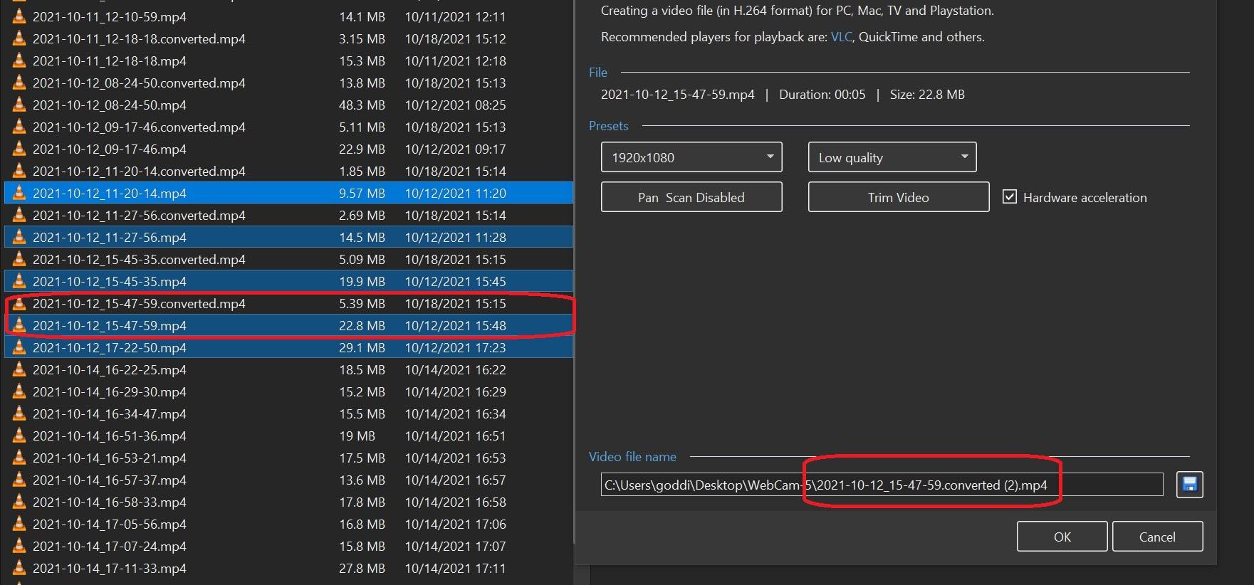Click VLC icon of 2021-10-12_08-24-50.converted.mp4
The width and height of the screenshot is (1254, 585).
point(19,83)
